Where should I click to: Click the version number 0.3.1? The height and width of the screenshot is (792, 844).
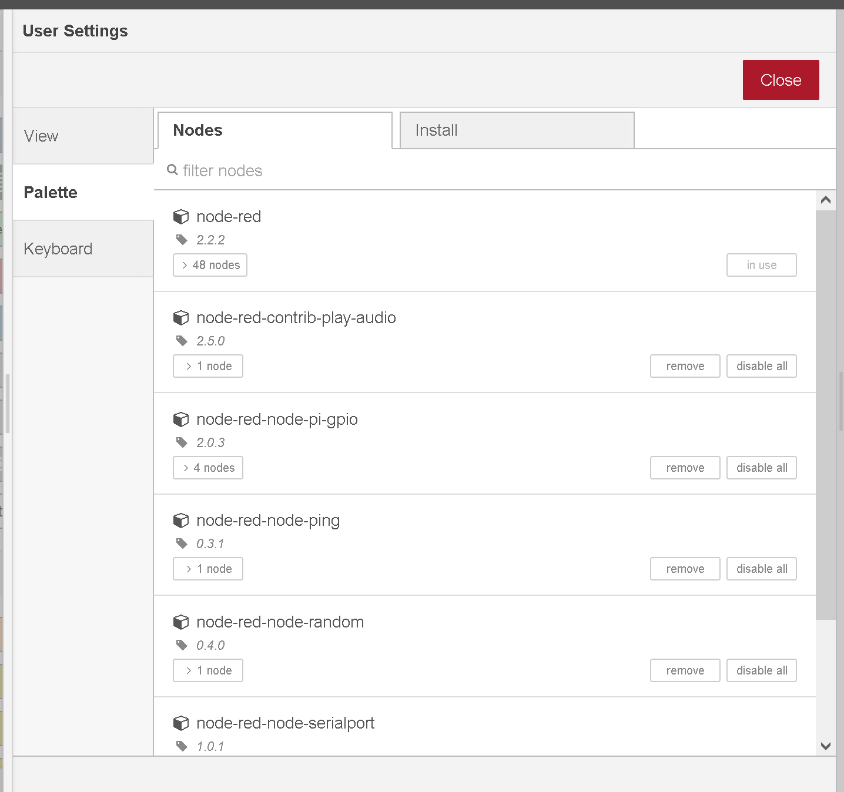click(x=210, y=543)
